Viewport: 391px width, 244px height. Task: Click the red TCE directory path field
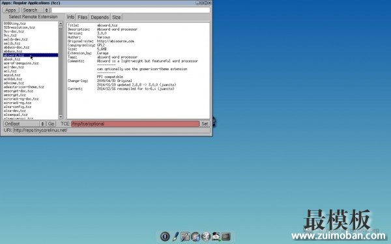[135, 124]
